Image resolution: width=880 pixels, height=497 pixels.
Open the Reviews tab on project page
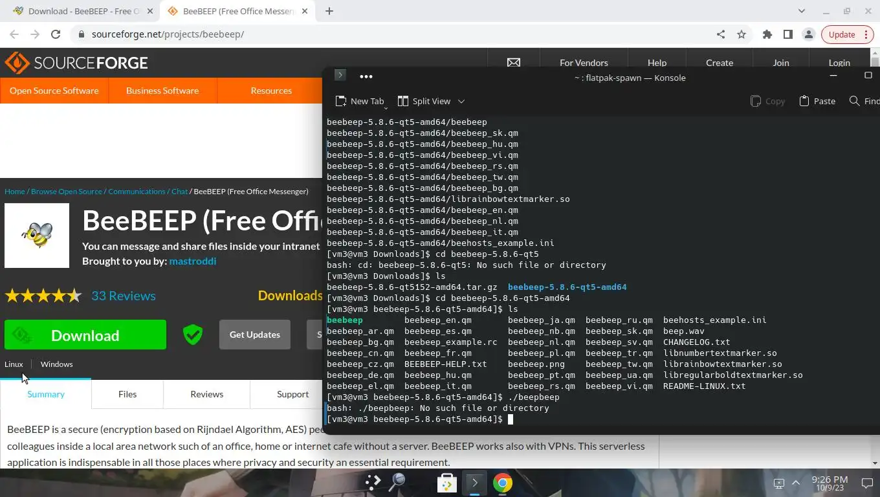coord(207,394)
